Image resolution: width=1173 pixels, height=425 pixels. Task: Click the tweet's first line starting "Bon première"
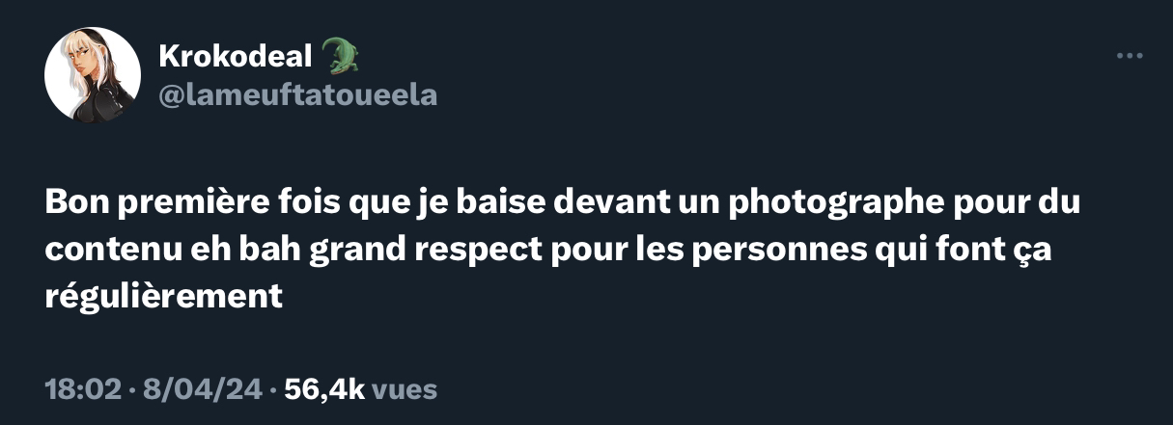[564, 203]
